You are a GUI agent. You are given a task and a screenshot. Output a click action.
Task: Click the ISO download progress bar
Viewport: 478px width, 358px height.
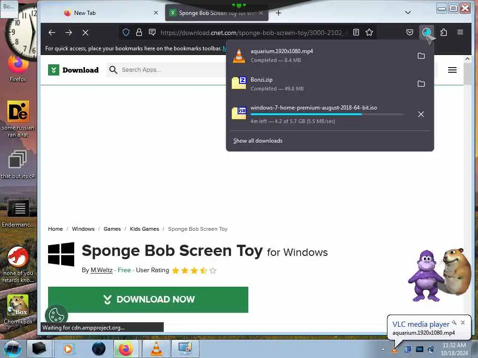327,115
